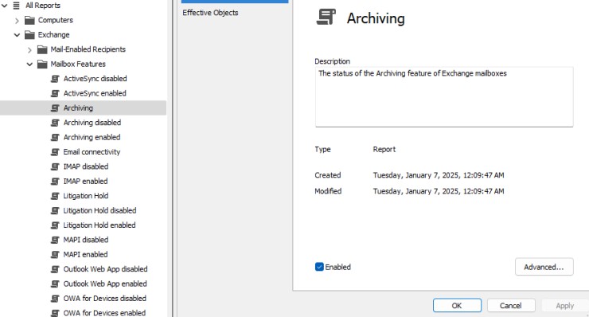This screenshot has width=589, height=317.
Task: Click the Modified date value
Action: (439, 191)
